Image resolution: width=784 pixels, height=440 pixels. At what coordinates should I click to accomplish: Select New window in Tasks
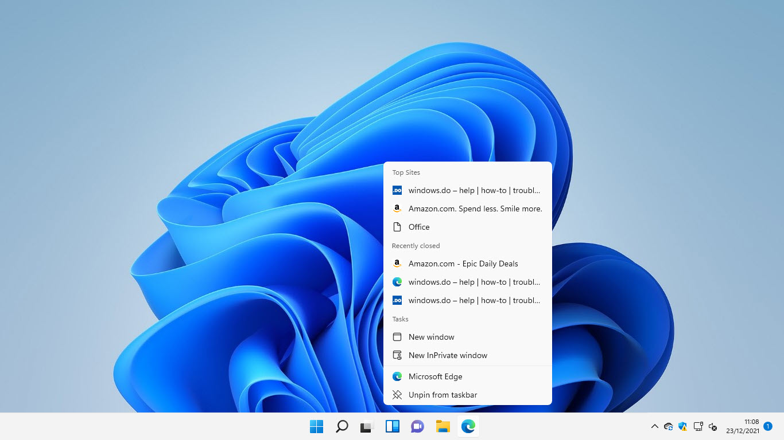(x=431, y=337)
